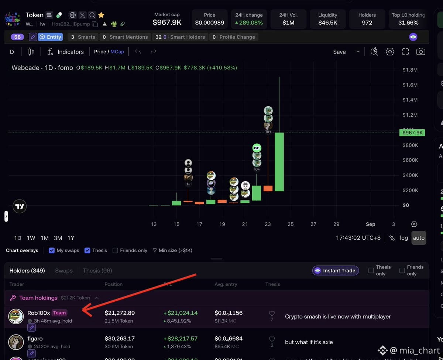Click the pencil icon under Rob100x
The height and width of the screenshot is (360, 443).
tap(32, 328)
